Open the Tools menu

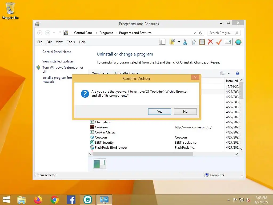coord(71,42)
